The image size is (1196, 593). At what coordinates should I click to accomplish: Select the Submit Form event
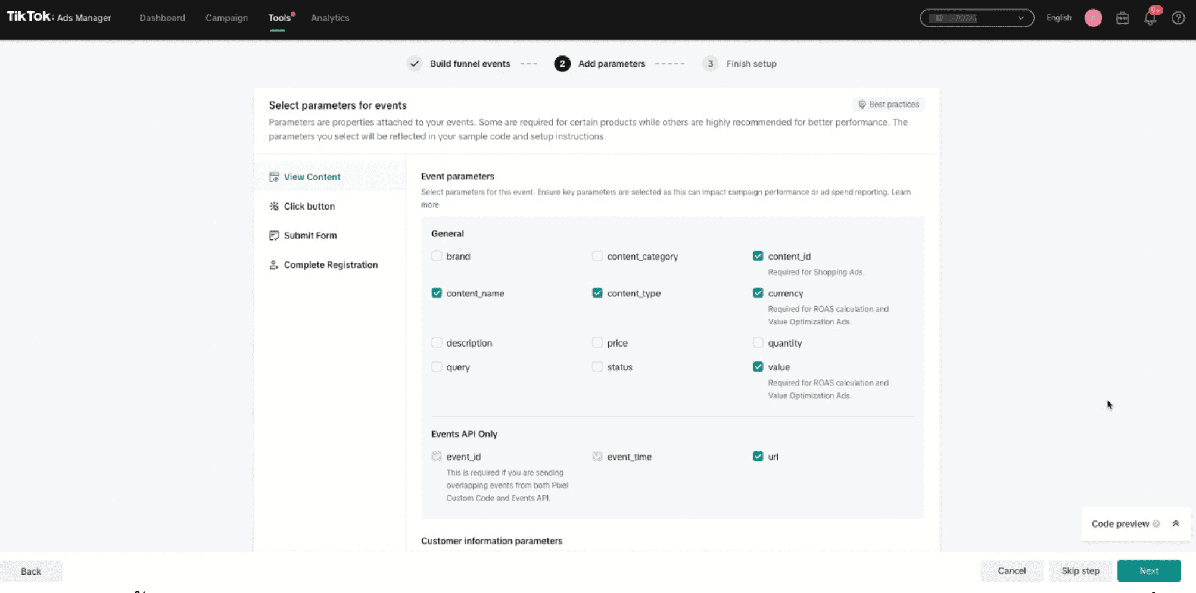(330, 235)
